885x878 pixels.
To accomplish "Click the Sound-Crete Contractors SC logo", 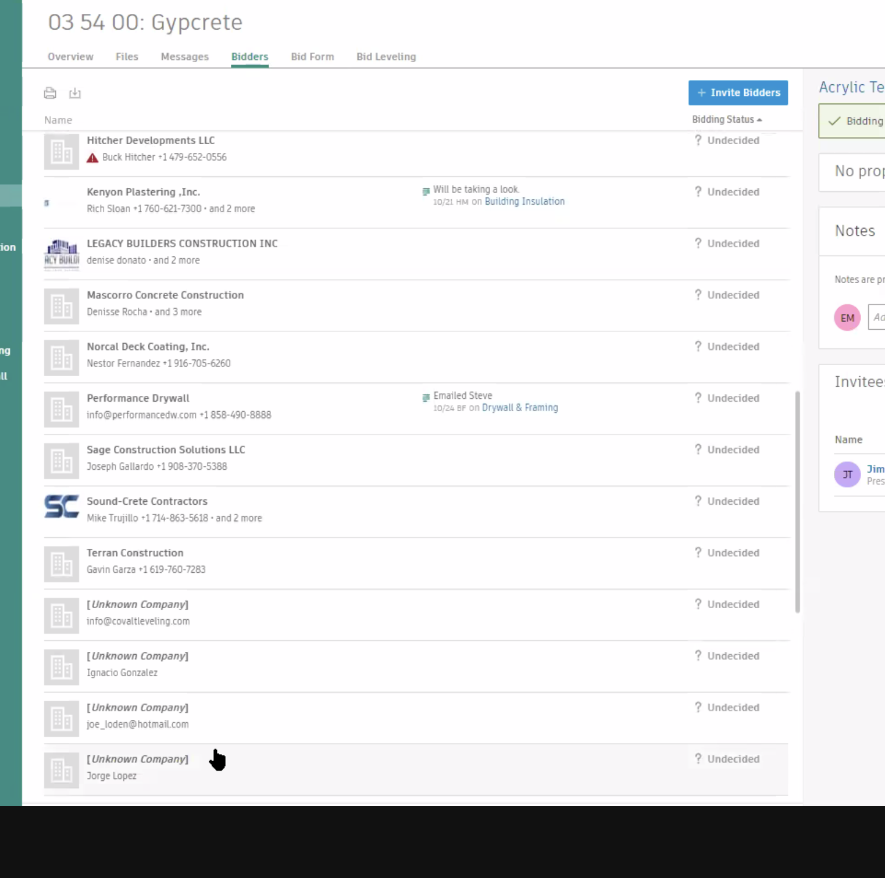I will pyautogui.click(x=62, y=506).
